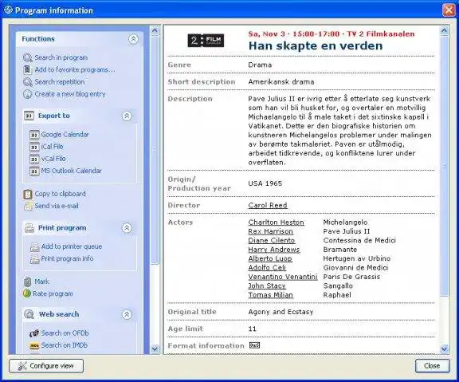Open Search on IMDb
The height and width of the screenshot is (382, 459).
tap(65, 345)
